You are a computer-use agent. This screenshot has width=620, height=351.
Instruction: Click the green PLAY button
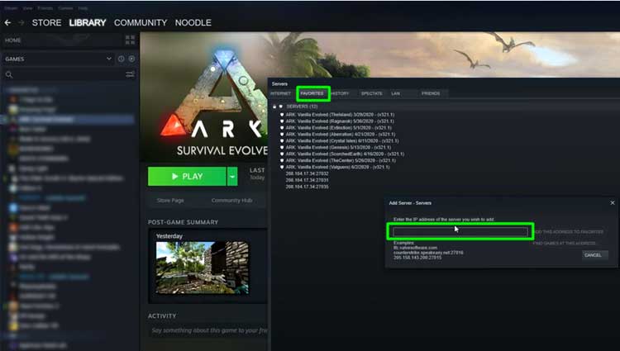[x=187, y=176]
